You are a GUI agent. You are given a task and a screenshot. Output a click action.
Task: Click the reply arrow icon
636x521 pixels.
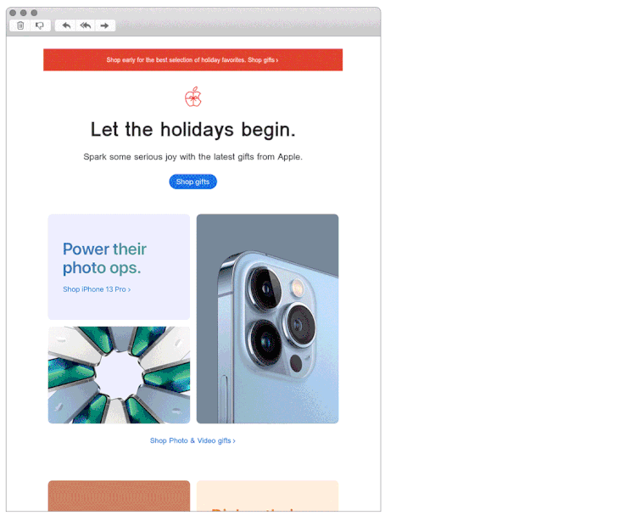click(66, 25)
